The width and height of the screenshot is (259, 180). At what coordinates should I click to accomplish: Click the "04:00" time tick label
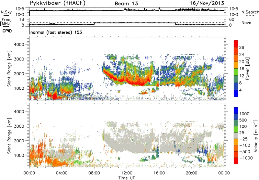62,173
